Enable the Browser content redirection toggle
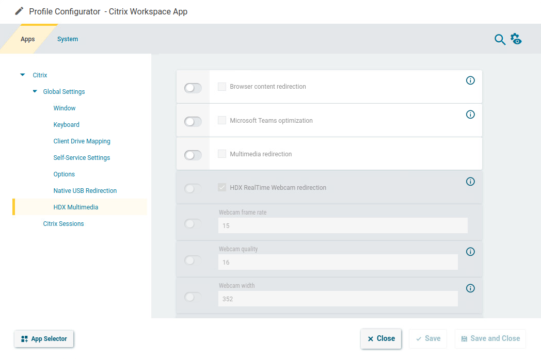 coord(193,88)
